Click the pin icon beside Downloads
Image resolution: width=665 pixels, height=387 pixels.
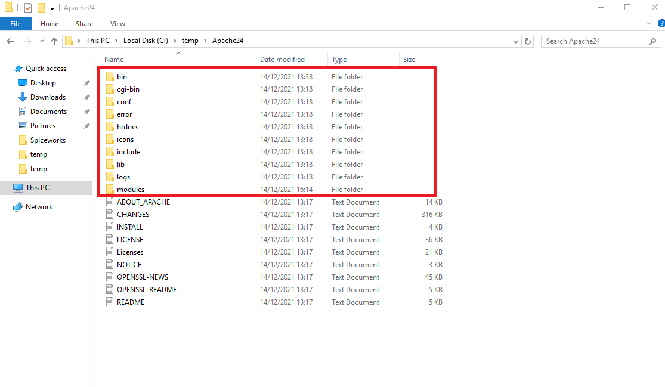86,97
